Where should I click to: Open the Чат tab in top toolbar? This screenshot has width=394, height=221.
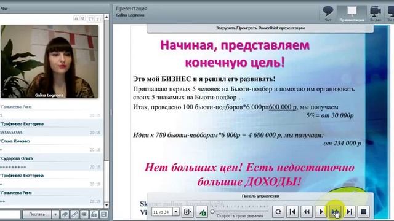coord(328,14)
